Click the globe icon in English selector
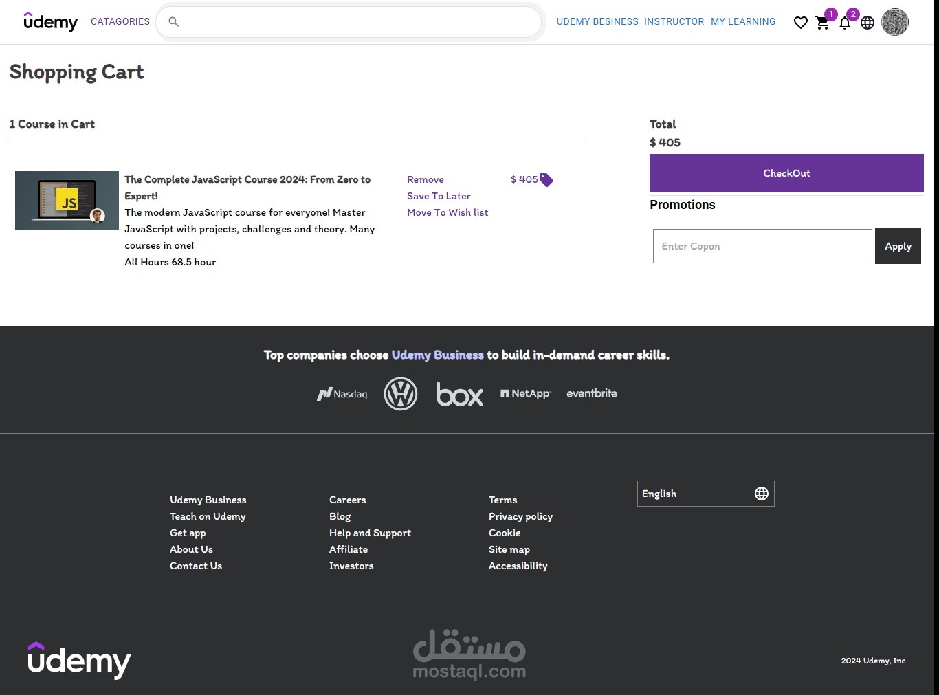 [762, 494]
